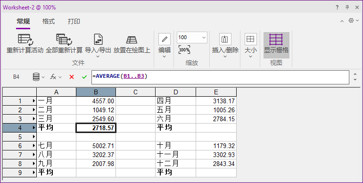Click the formula field with =AVERAGE(B1..B3)
The height and width of the screenshot is (183, 363).
pos(220,77)
